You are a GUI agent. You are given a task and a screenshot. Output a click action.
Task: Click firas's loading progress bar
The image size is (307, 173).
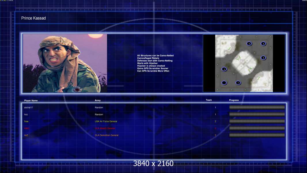[x=257, y=121]
